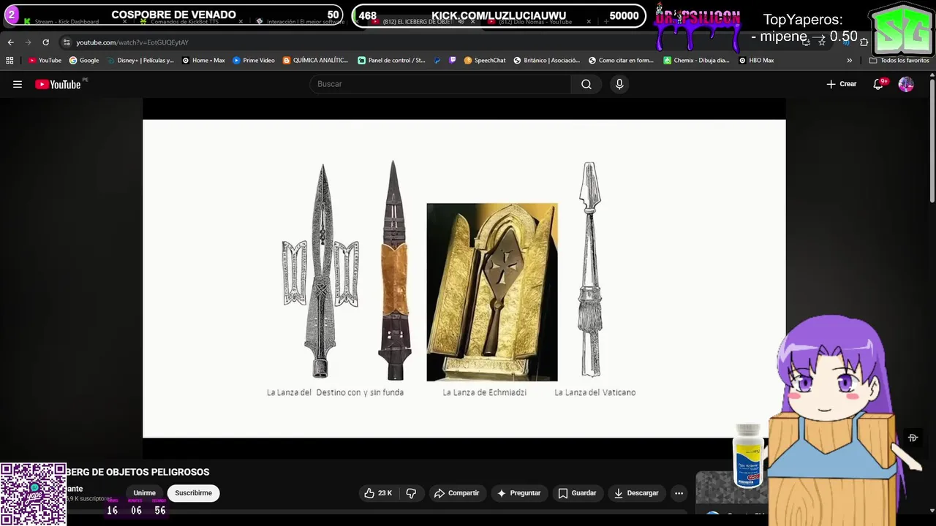The width and height of the screenshot is (936, 526).
Task: Open YouTube notifications bell
Action: tap(878, 84)
